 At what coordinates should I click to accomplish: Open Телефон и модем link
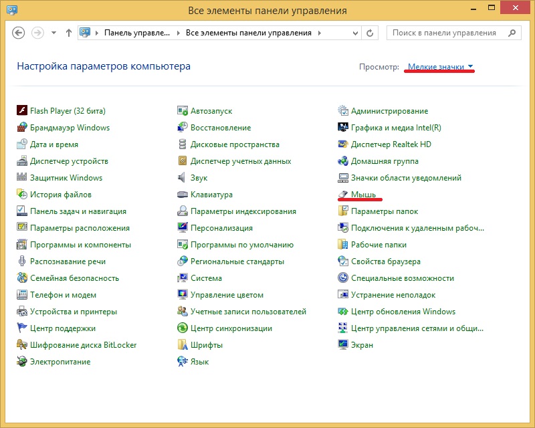coord(63,295)
